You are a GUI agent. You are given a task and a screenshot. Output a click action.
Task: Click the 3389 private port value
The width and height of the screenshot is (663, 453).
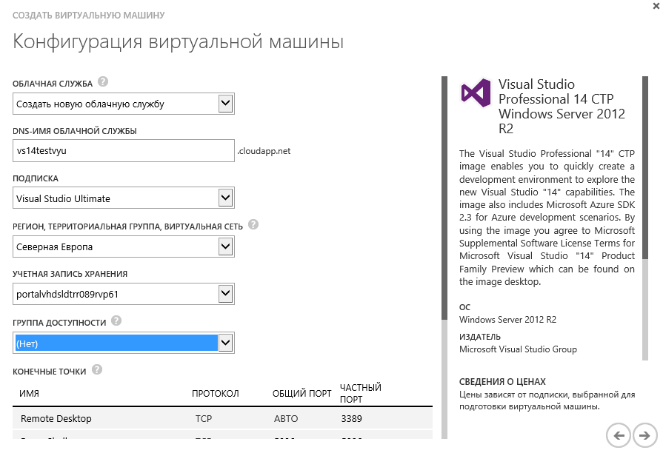point(351,419)
